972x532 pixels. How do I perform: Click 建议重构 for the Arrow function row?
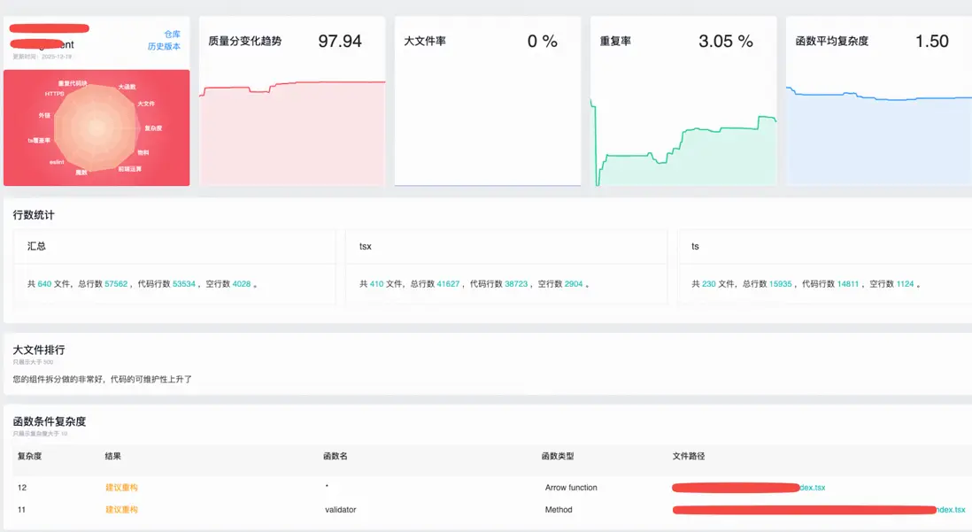click(121, 488)
